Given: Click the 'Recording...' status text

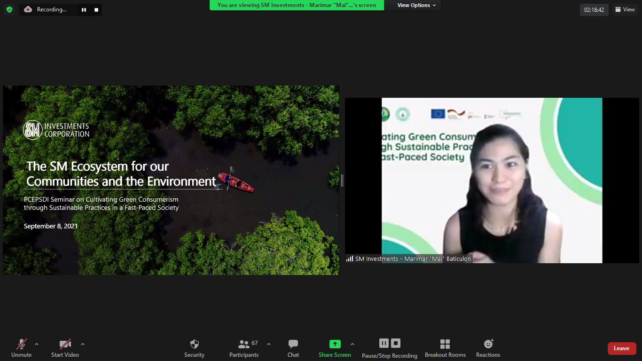Looking at the screenshot, I should [52, 9].
